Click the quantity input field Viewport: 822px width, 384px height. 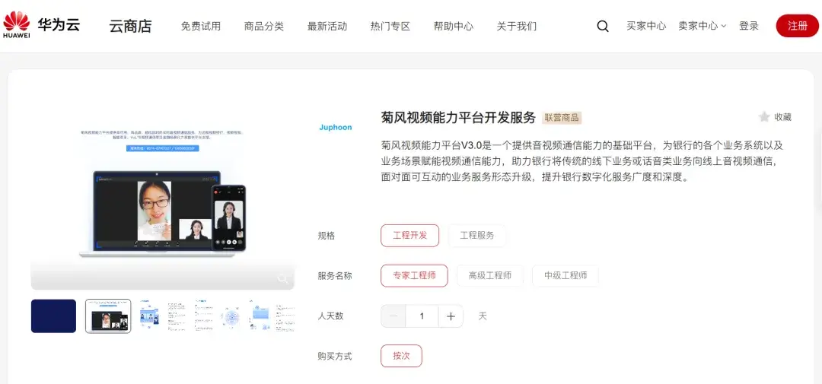(x=422, y=316)
